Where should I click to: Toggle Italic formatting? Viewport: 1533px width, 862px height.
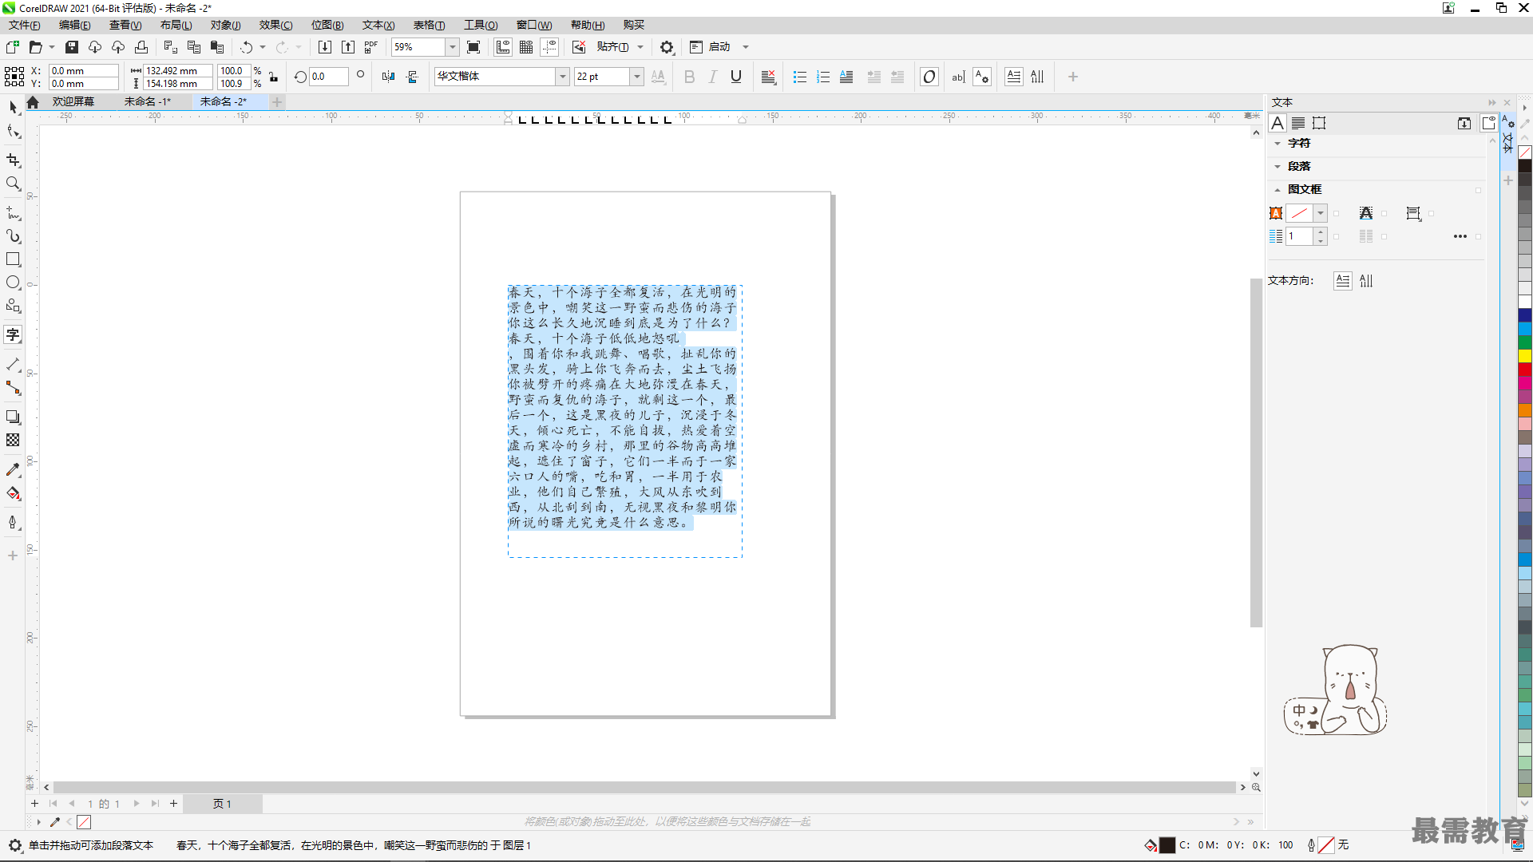coord(713,77)
